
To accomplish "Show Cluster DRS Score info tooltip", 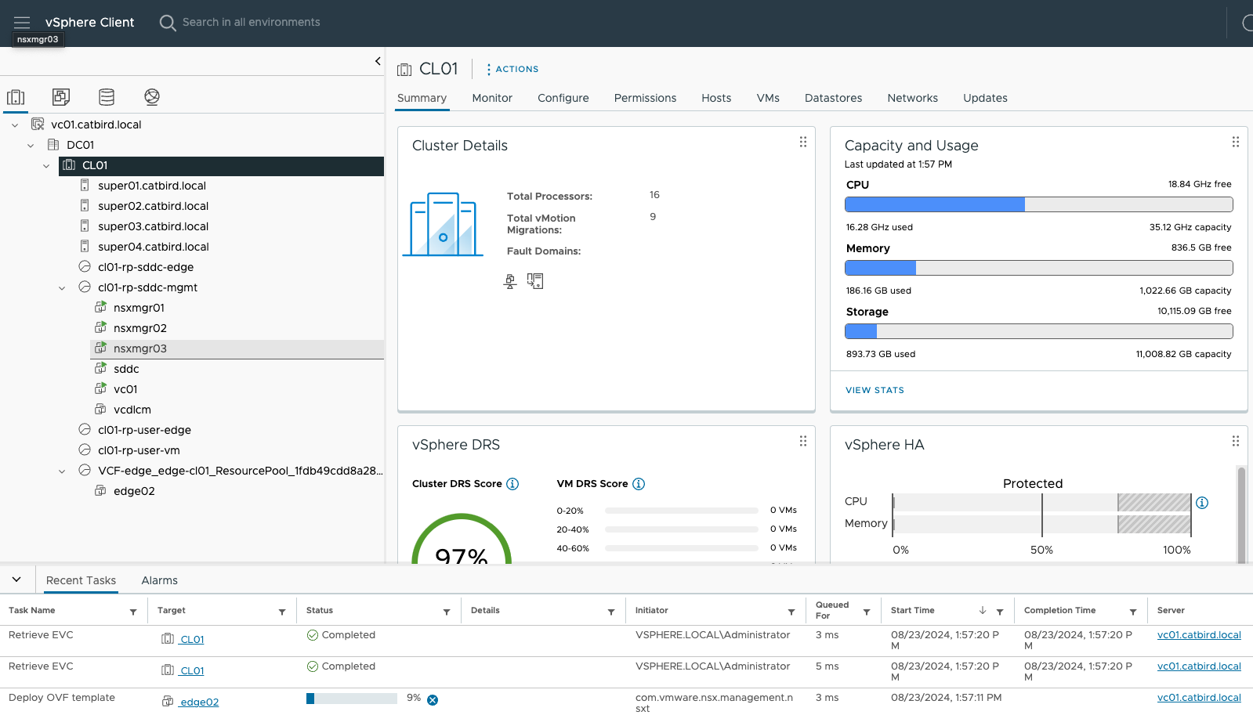I will point(512,484).
